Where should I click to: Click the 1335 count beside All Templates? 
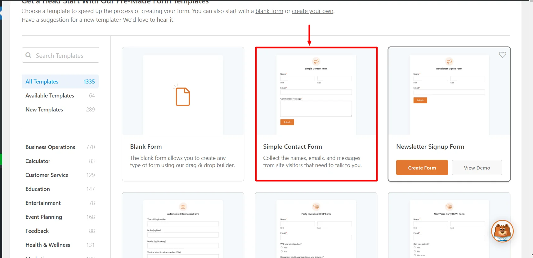click(89, 81)
